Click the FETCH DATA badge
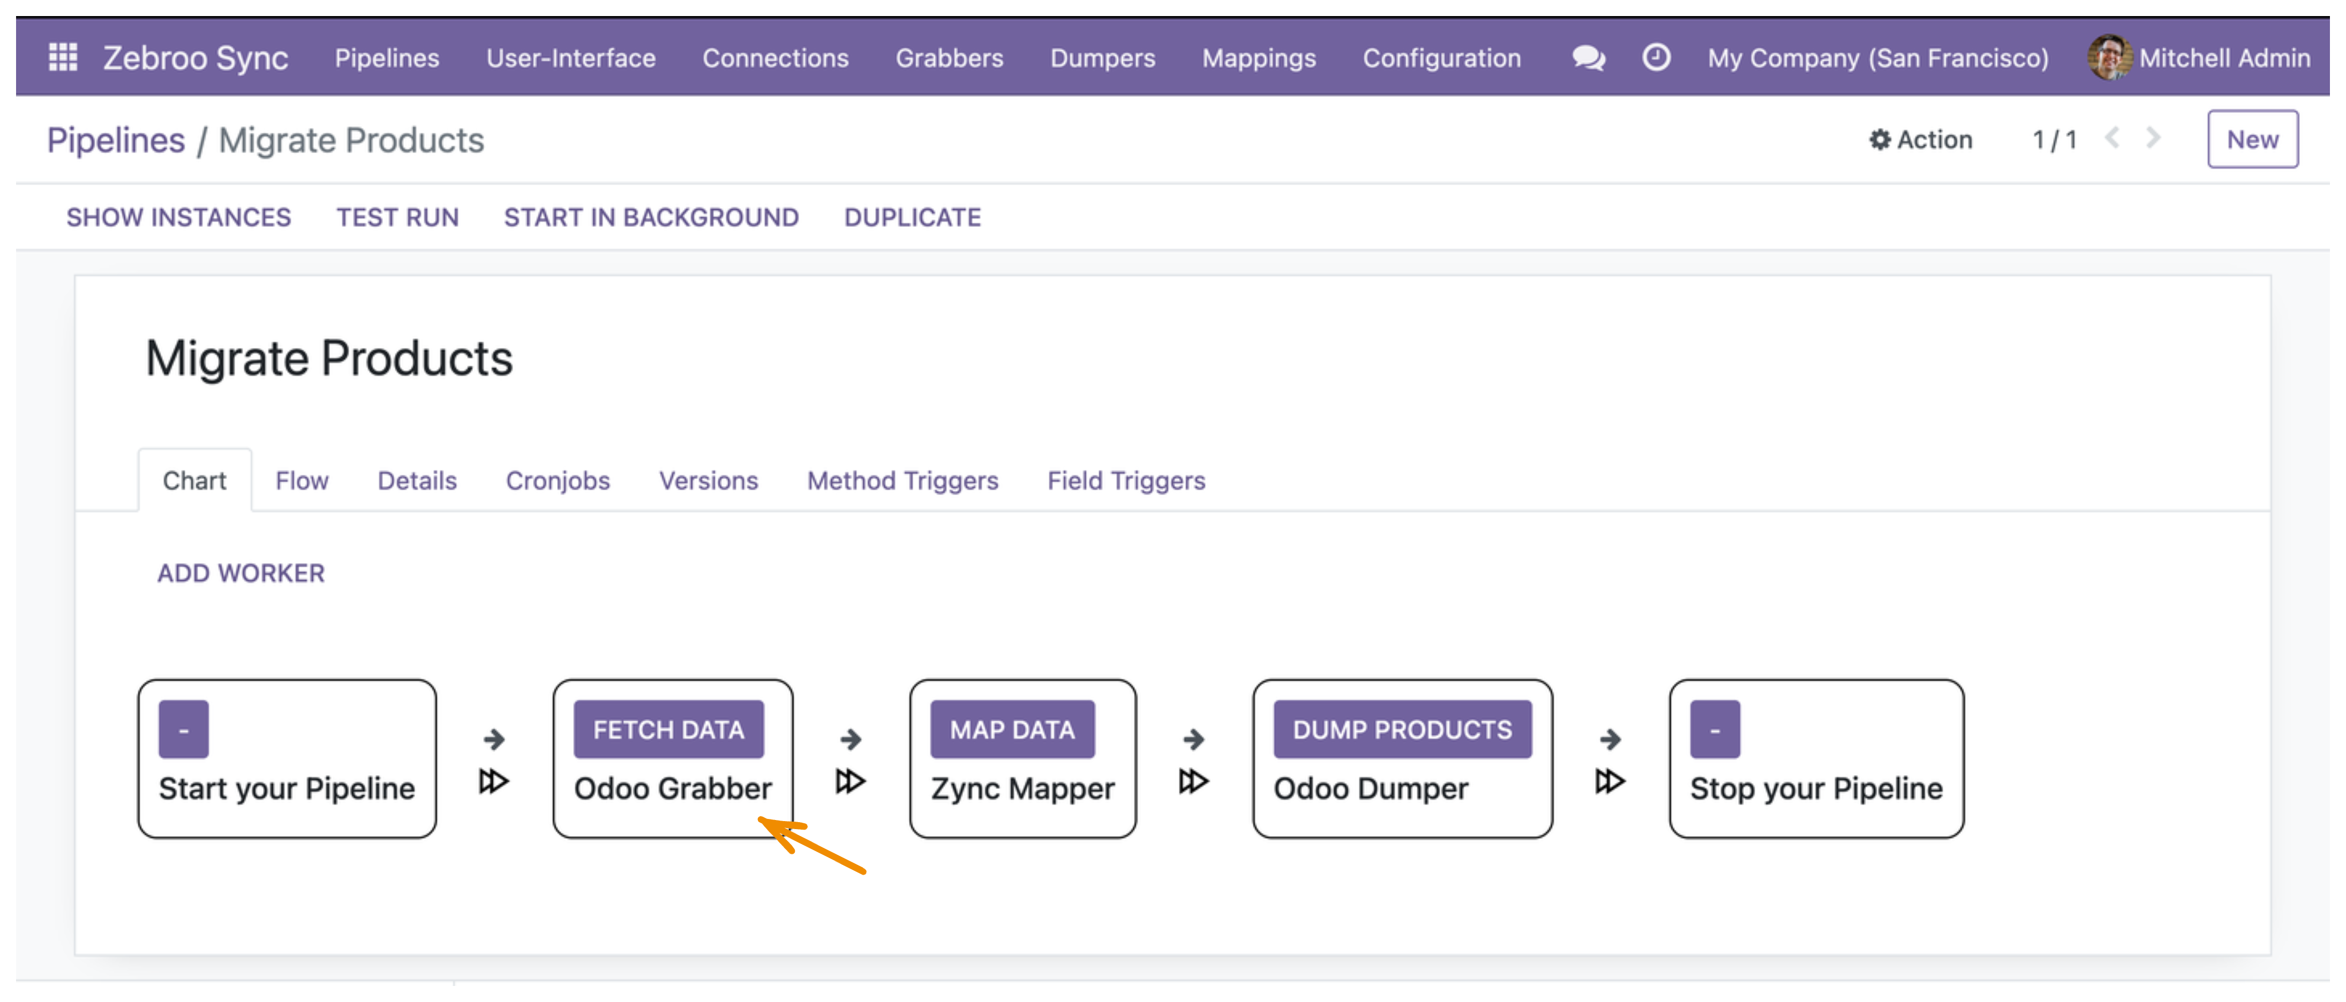This screenshot has width=2346, height=1002. (x=668, y=729)
